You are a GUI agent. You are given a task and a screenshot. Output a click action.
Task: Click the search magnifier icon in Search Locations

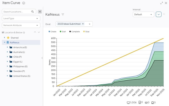tap(33, 12)
